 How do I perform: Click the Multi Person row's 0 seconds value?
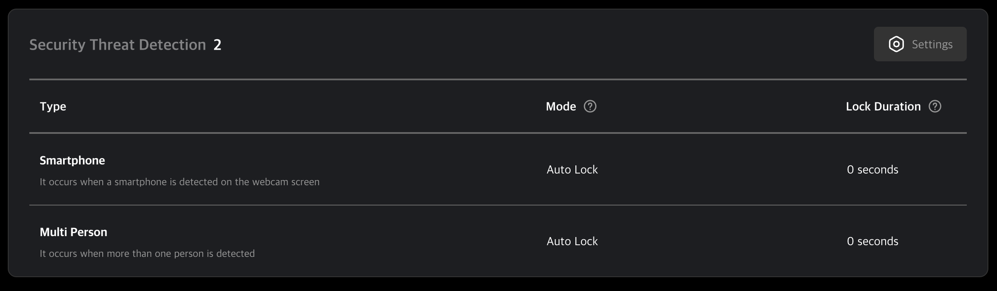872,241
